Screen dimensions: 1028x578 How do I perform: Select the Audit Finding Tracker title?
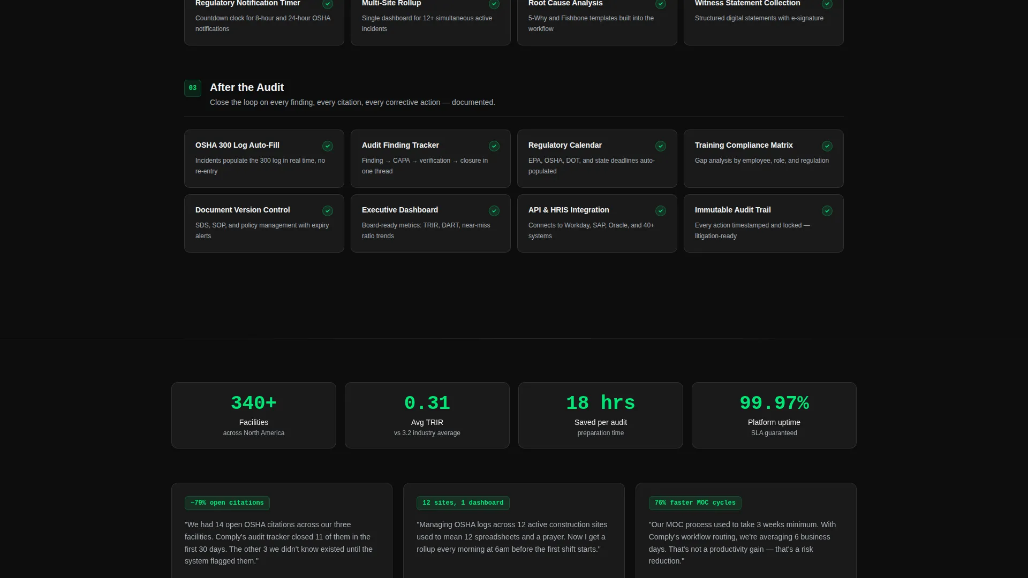tap(400, 145)
